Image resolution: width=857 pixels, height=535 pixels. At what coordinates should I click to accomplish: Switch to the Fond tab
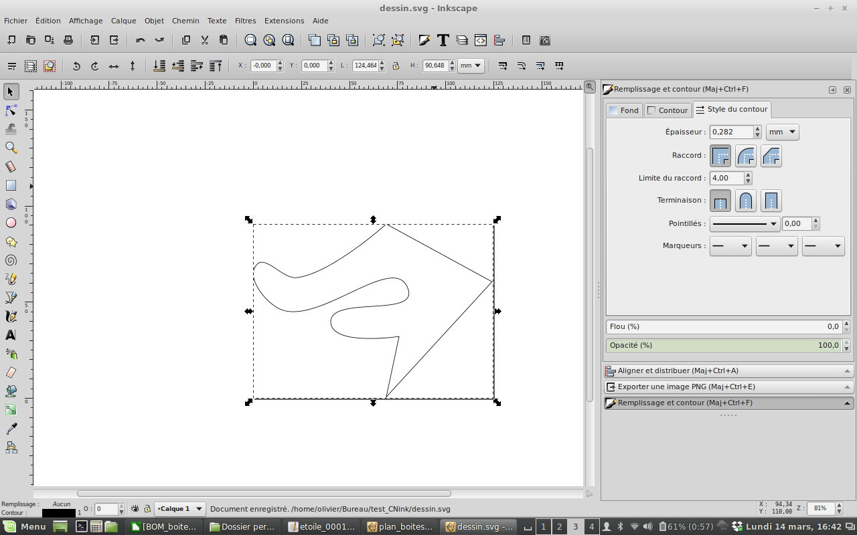coord(623,110)
